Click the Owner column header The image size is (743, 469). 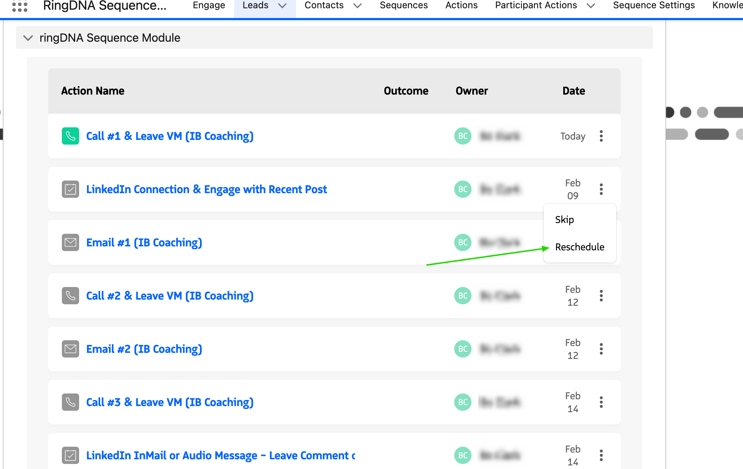tap(471, 91)
